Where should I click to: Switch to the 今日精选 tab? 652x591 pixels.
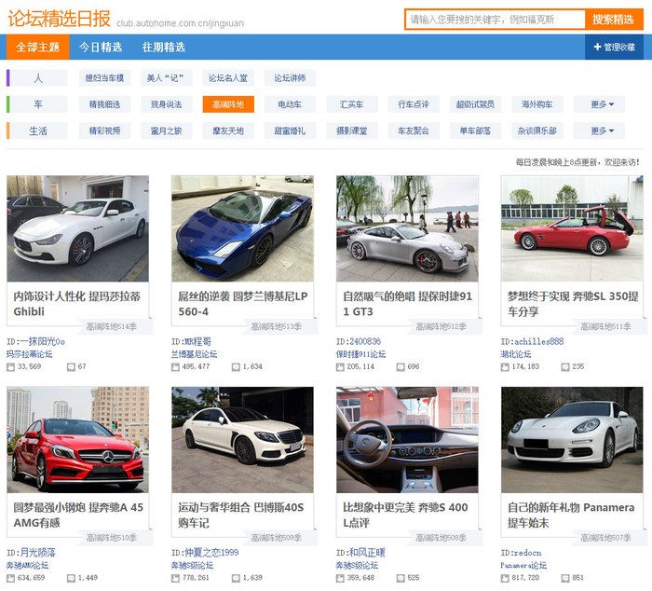pos(101,47)
